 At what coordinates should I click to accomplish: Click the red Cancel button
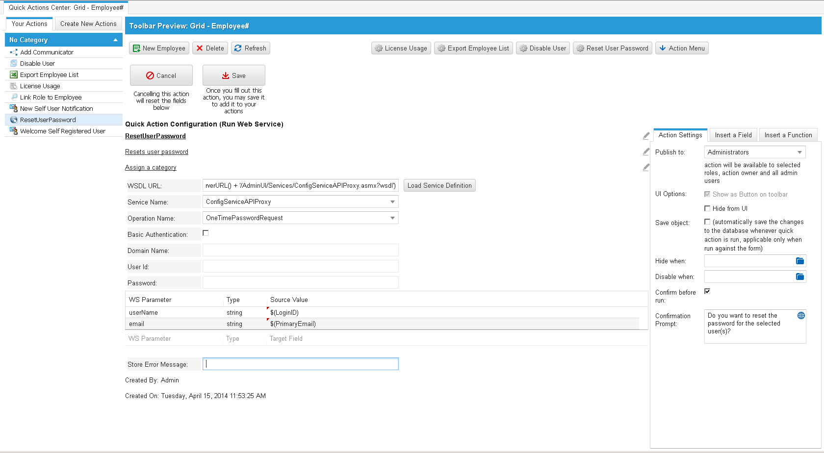(161, 75)
